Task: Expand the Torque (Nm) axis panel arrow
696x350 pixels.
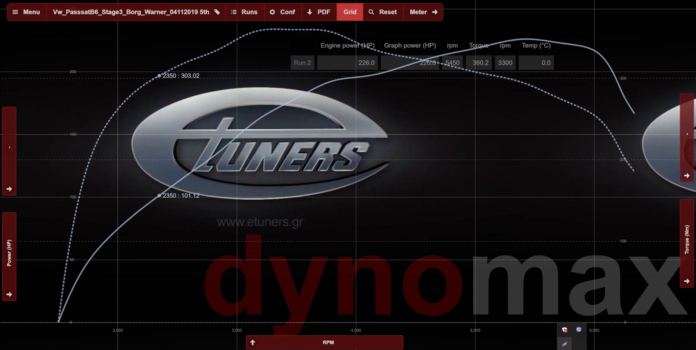Action: (x=687, y=281)
